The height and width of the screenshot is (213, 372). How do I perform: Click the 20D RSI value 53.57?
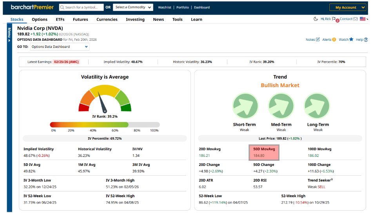pos(258,187)
